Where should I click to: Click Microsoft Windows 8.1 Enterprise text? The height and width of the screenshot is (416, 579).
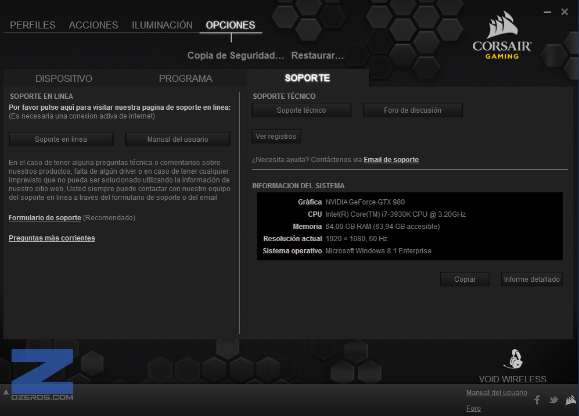378,251
